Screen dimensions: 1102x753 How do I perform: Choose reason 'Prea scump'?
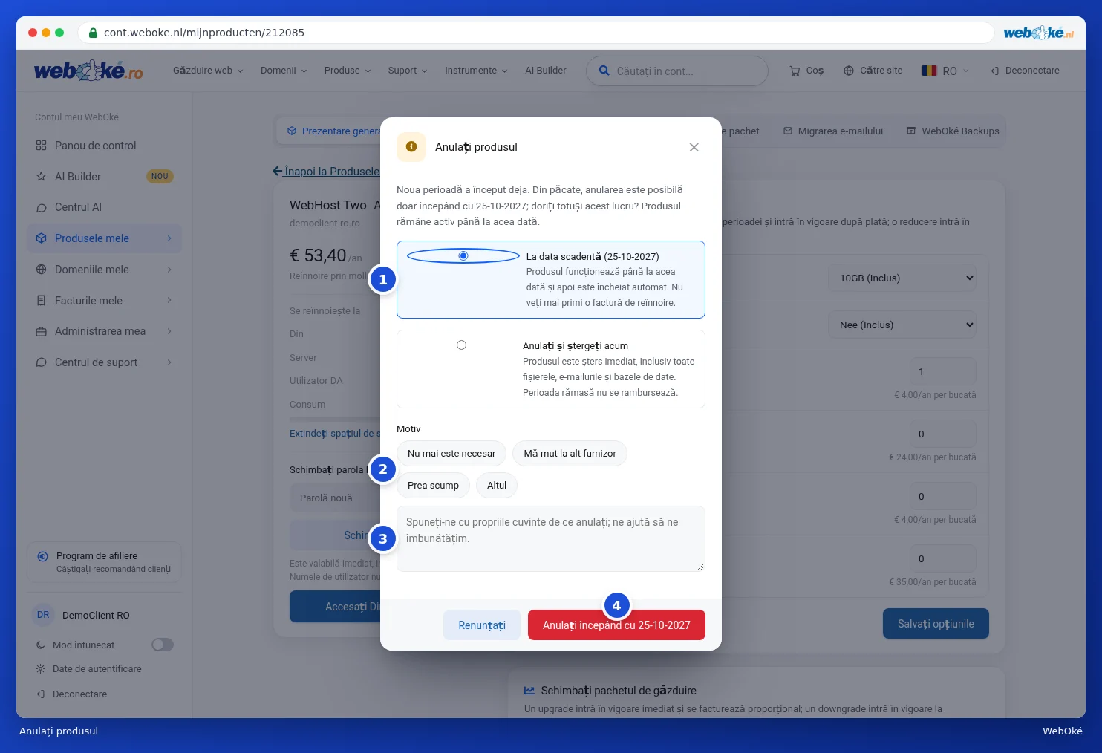[x=433, y=486]
